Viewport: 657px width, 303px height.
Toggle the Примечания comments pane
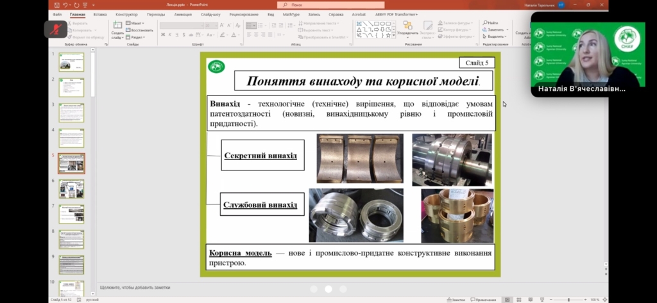(x=482, y=299)
